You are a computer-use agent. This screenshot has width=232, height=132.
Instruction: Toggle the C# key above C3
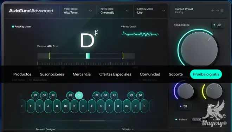point(70,95)
